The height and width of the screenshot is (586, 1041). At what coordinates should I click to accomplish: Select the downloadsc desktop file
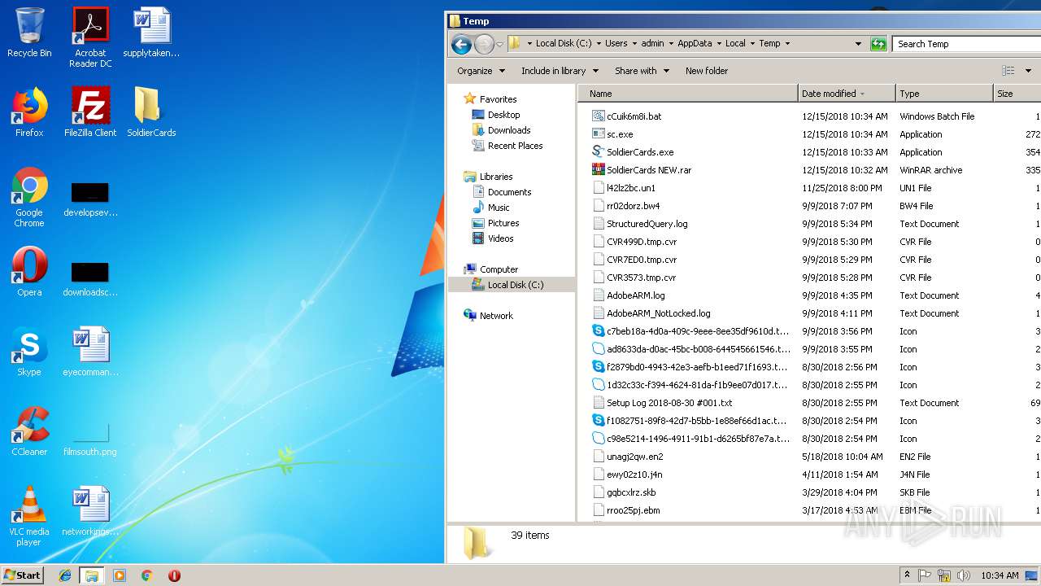(90, 280)
